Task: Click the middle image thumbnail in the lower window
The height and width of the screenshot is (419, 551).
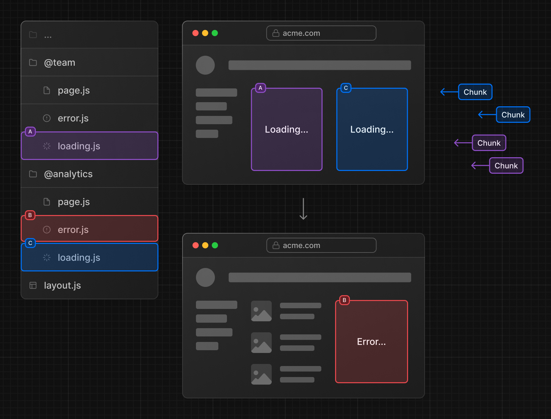Action: click(x=261, y=343)
